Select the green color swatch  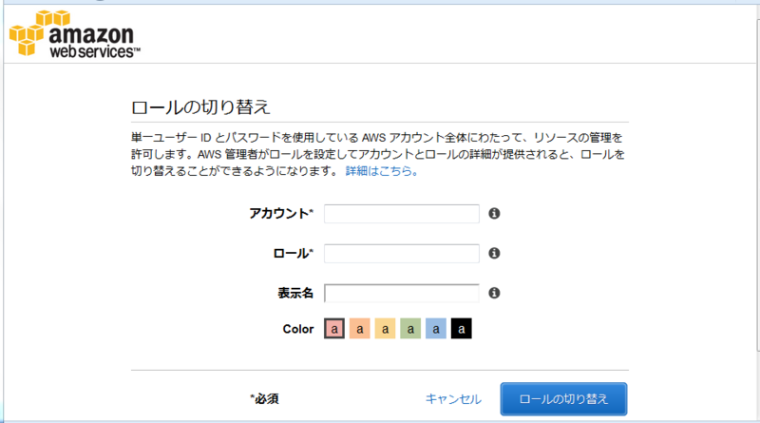tap(410, 328)
